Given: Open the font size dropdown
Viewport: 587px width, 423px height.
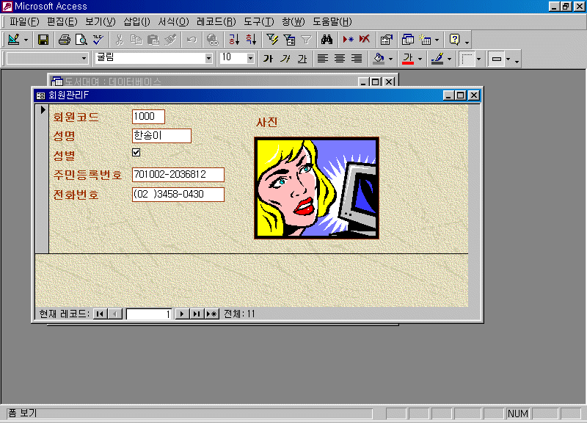Looking at the screenshot, I should [x=250, y=59].
